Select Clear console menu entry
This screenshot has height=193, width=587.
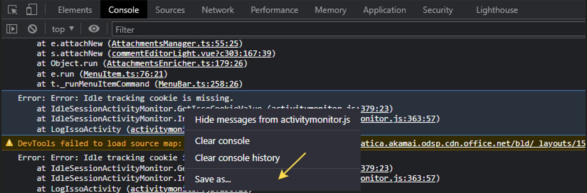tap(222, 141)
